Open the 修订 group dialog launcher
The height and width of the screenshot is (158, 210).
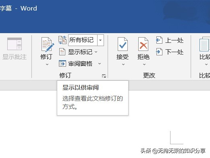(x=104, y=76)
